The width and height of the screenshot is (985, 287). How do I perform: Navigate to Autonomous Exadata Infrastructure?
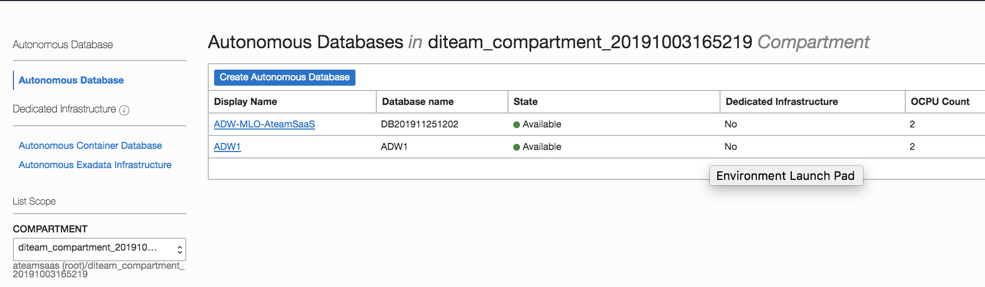tap(95, 165)
